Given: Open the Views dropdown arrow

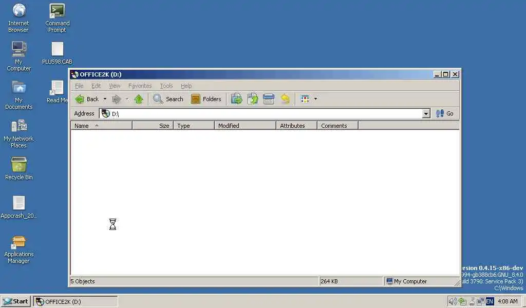Looking at the screenshot, I should pos(315,99).
